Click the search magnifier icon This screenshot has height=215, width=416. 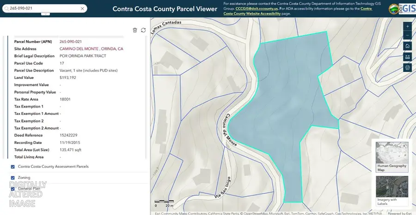tap(6, 8)
